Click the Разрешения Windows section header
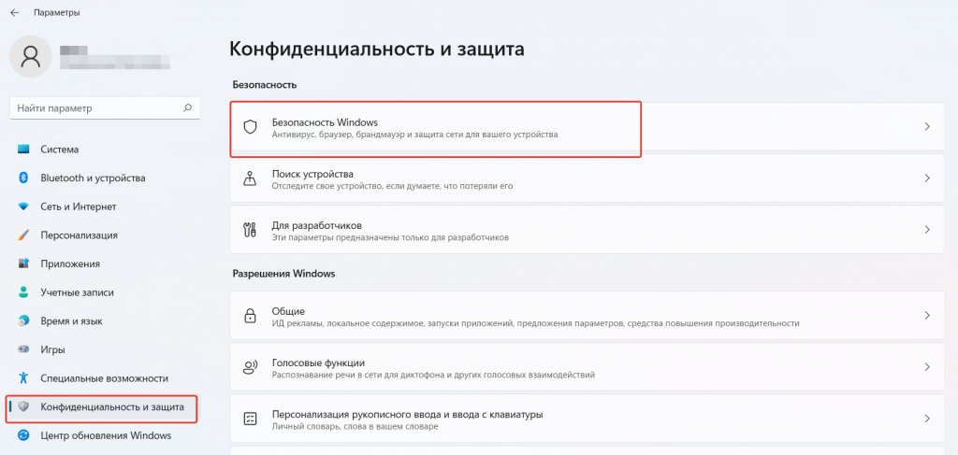 (283, 274)
